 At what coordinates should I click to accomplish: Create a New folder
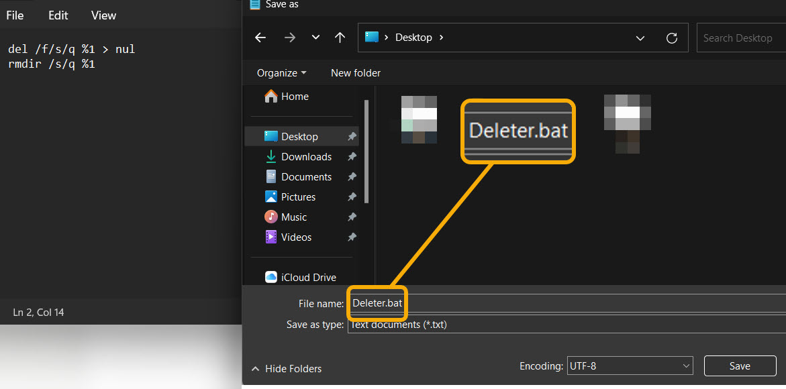pyautogui.click(x=355, y=72)
